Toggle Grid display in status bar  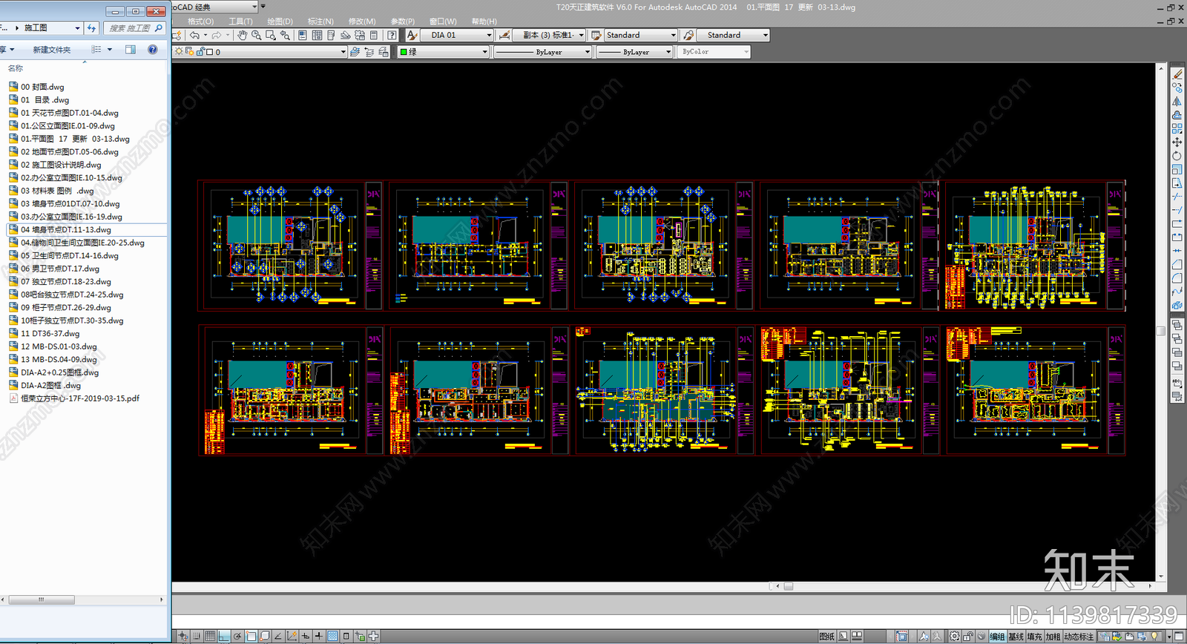(x=210, y=637)
